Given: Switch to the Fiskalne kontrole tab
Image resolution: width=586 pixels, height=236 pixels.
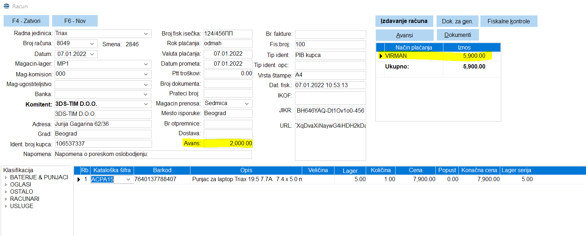Looking at the screenshot, I should [508, 21].
